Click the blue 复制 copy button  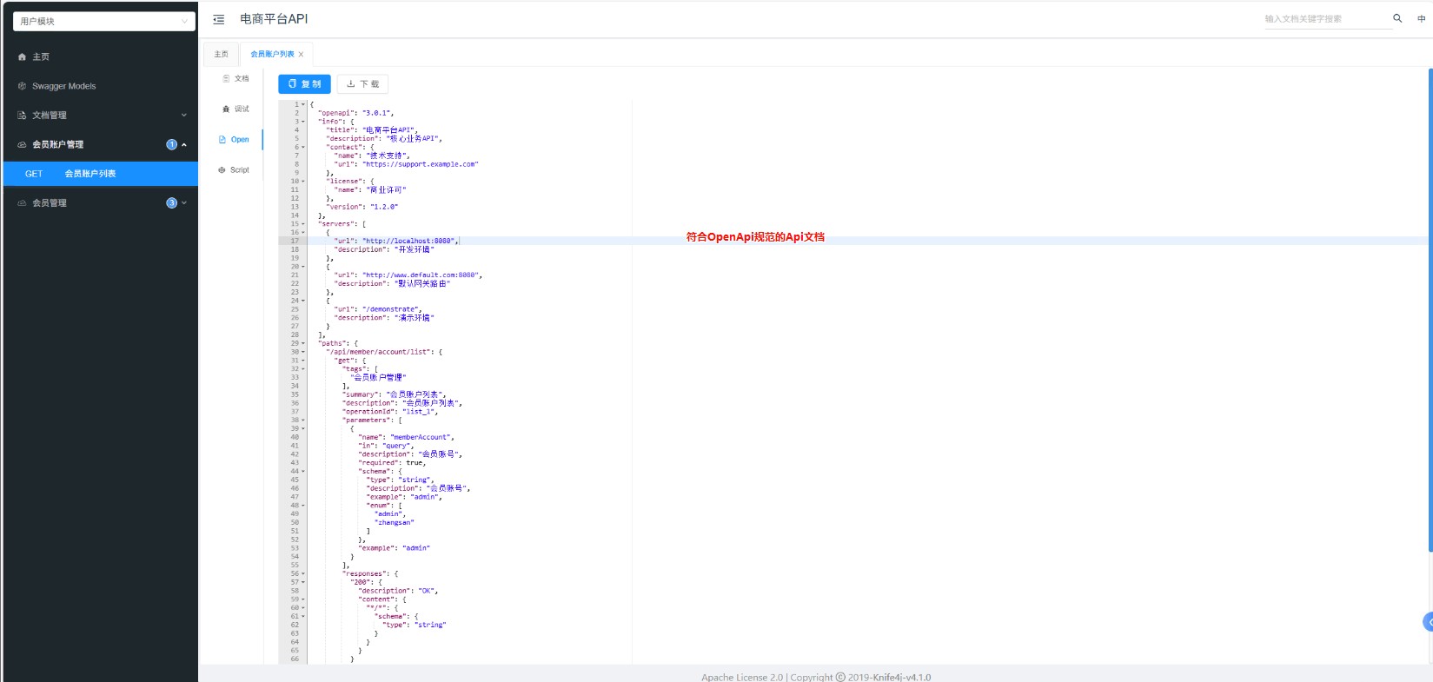304,84
